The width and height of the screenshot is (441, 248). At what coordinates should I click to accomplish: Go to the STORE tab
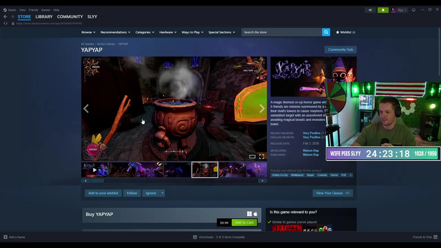24,17
